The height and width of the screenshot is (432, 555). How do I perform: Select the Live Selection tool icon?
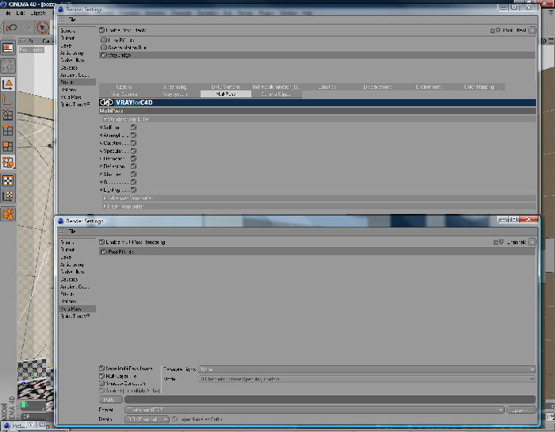point(42,28)
